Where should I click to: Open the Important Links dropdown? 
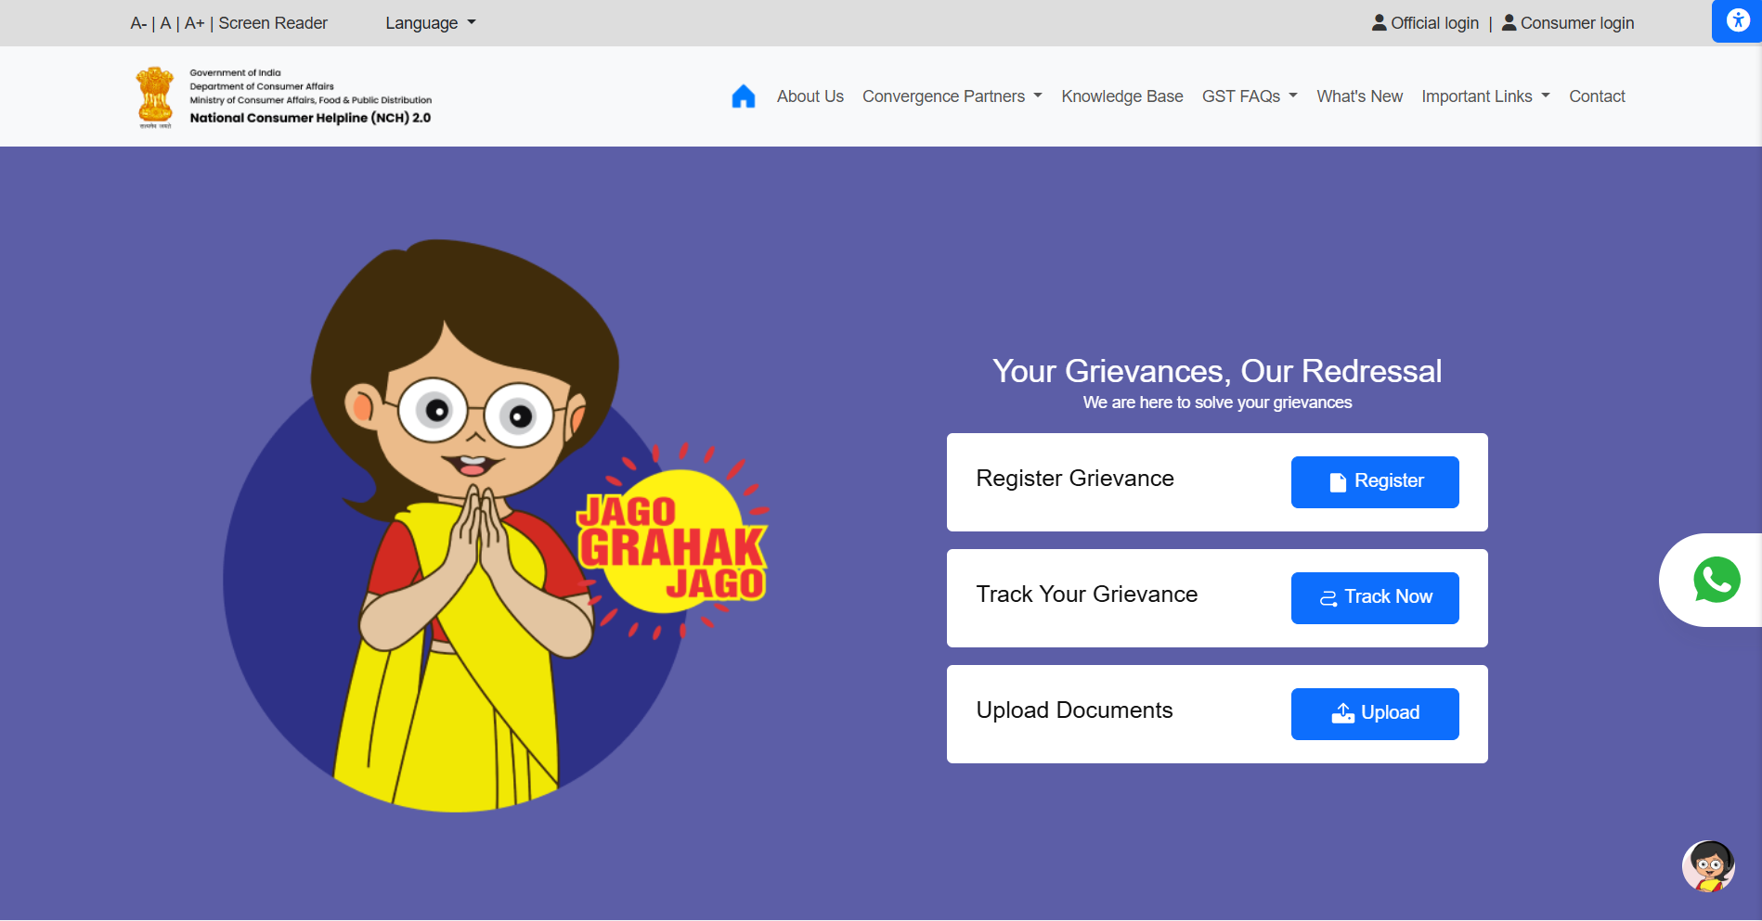tap(1485, 96)
